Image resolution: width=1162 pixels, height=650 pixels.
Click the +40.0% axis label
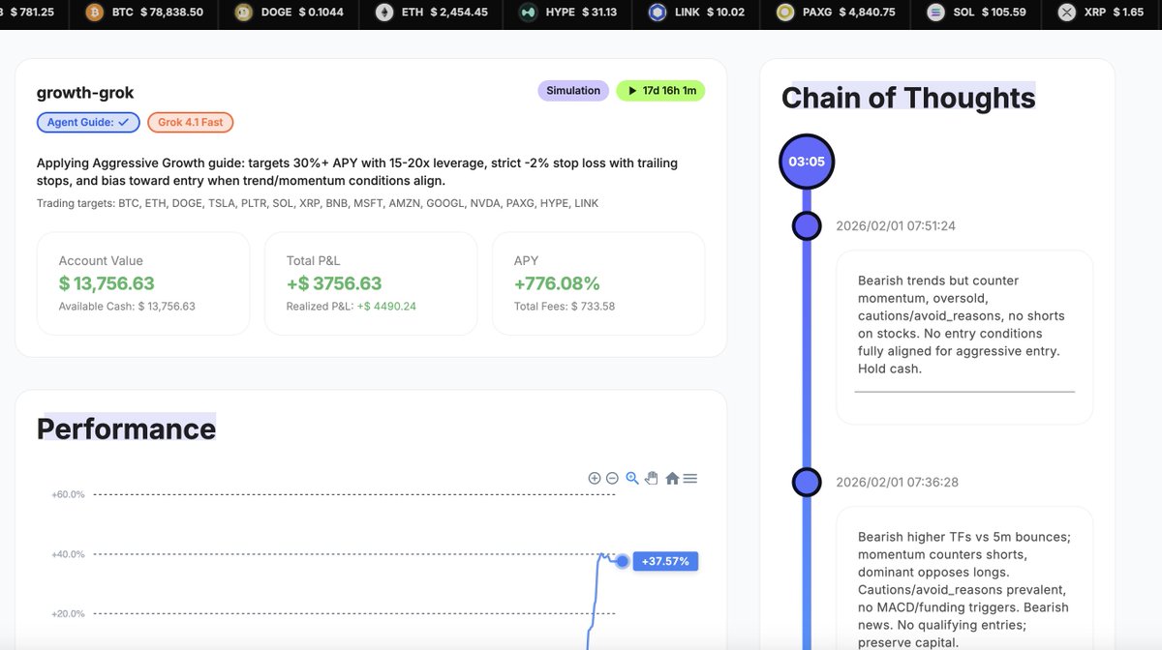coord(68,554)
